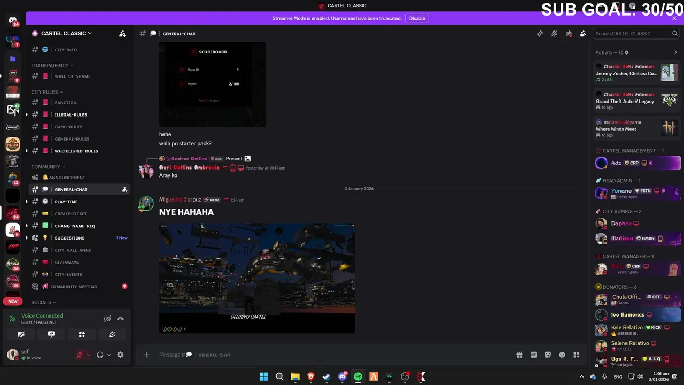Collapse the CITY RULES category

pyautogui.click(x=46, y=92)
